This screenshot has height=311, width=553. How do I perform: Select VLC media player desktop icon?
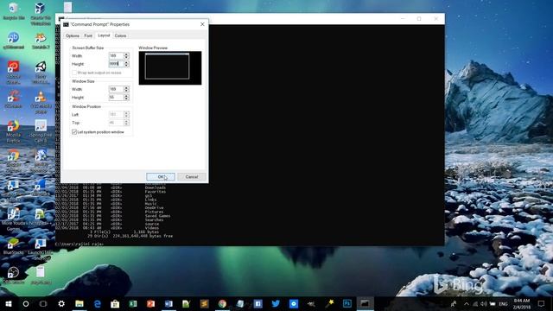click(x=41, y=102)
